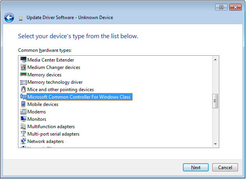This screenshot has height=180, width=247.
Task: Select Multi-port serial adapters in list
Action: click(x=53, y=134)
